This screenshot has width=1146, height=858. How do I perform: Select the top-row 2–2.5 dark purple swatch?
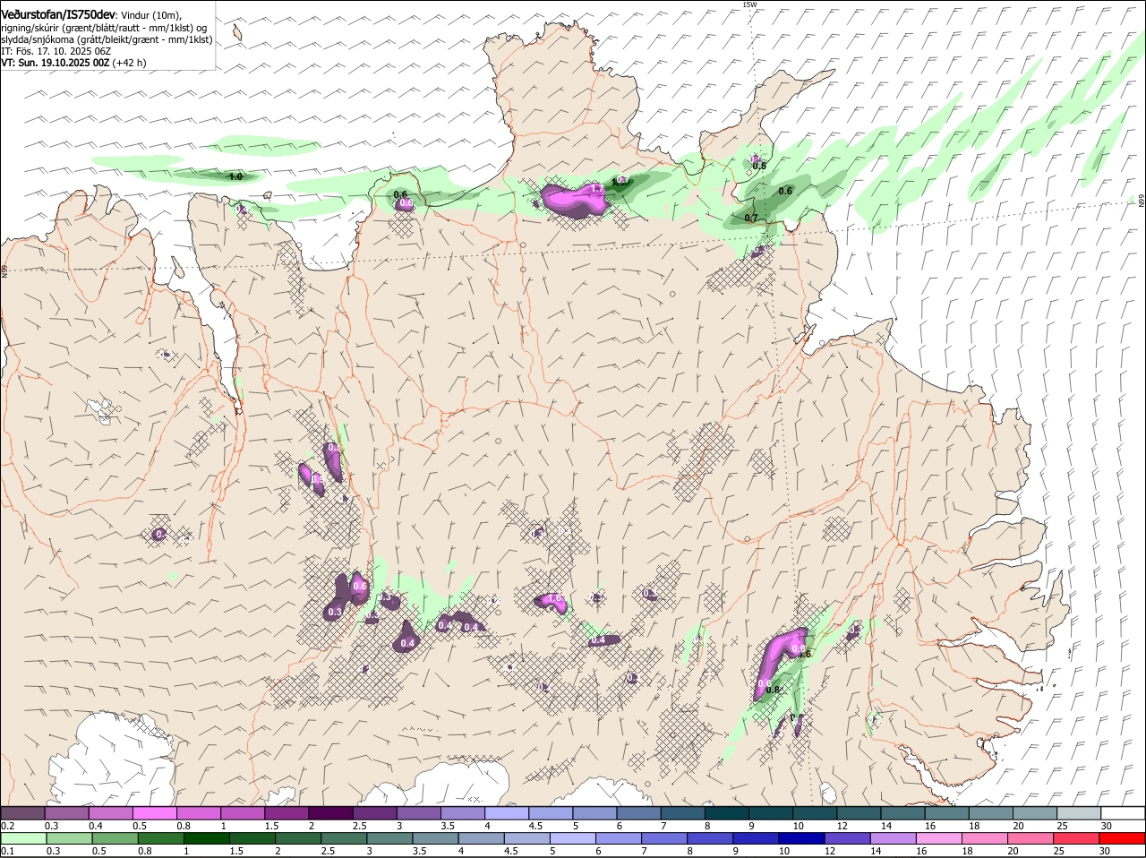[330, 813]
